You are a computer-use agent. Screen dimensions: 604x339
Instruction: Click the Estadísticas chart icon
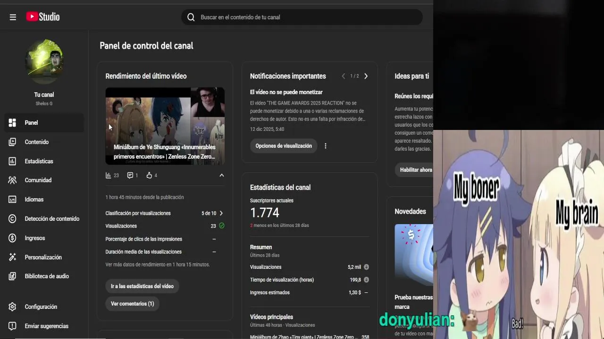(13, 161)
